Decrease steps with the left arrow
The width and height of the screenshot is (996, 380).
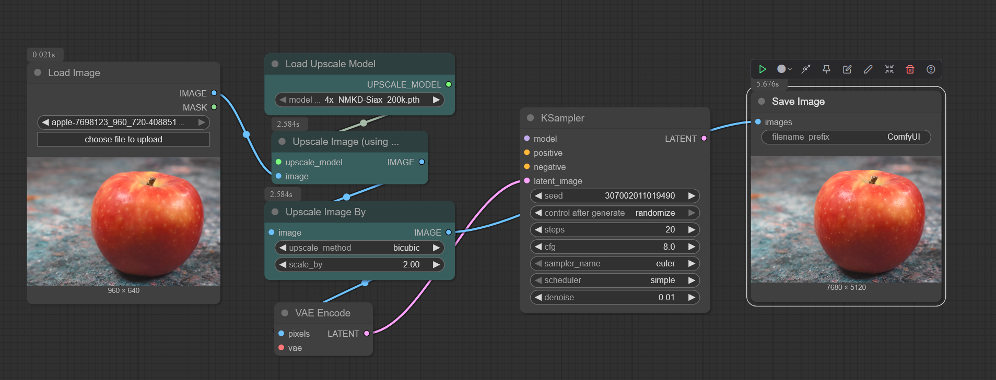tap(538, 229)
